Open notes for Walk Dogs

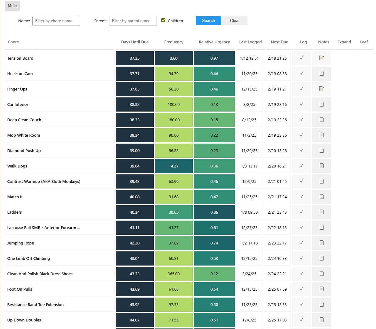click(321, 166)
